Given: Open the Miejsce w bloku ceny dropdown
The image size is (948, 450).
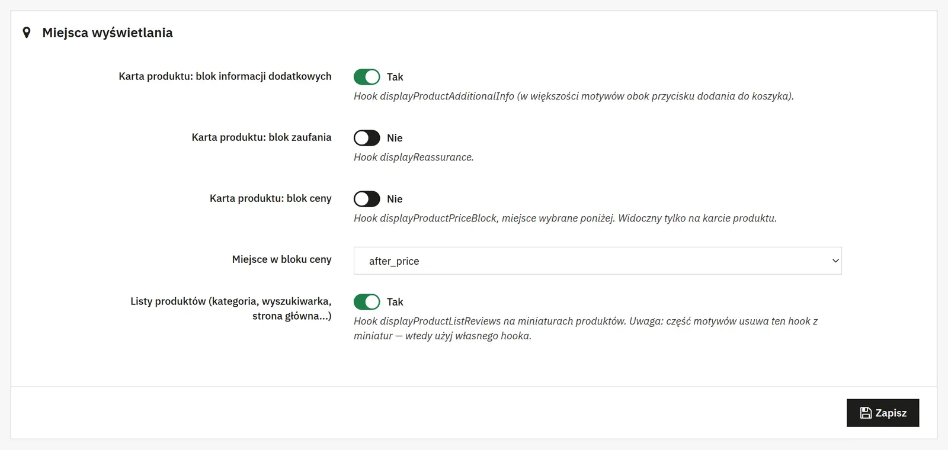Looking at the screenshot, I should [x=597, y=261].
